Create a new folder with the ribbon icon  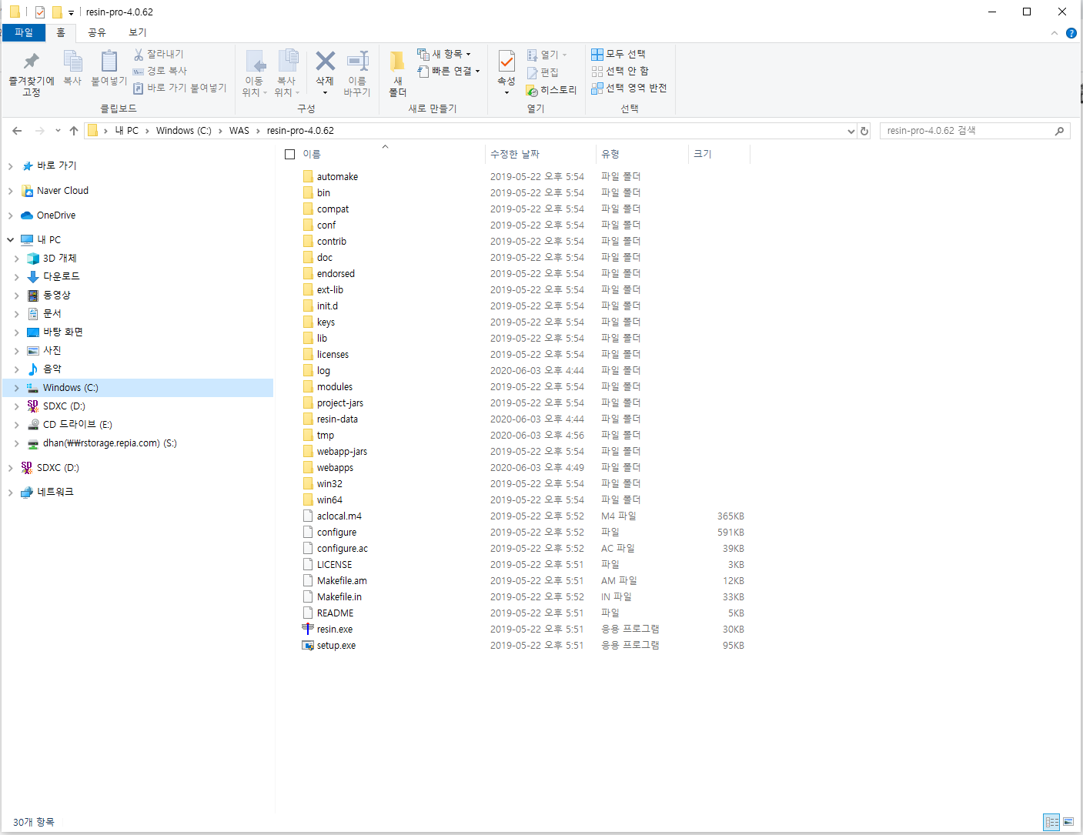coord(397,62)
